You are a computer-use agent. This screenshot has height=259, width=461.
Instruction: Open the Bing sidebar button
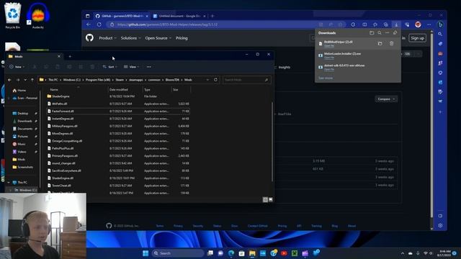coord(440,24)
